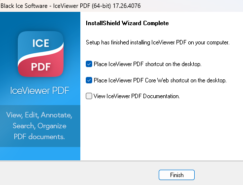Click the 'View, Edit, Annotate' tagline banner
Viewport: 243px width, 185px height.
(x=40, y=126)
